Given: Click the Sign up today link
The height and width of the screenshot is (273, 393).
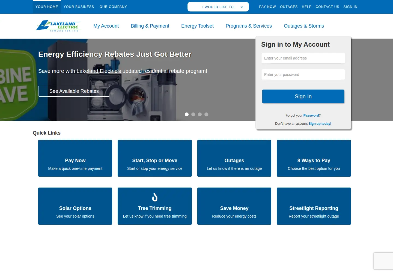Looking at the screenshot, I should [x=320, y=124].
